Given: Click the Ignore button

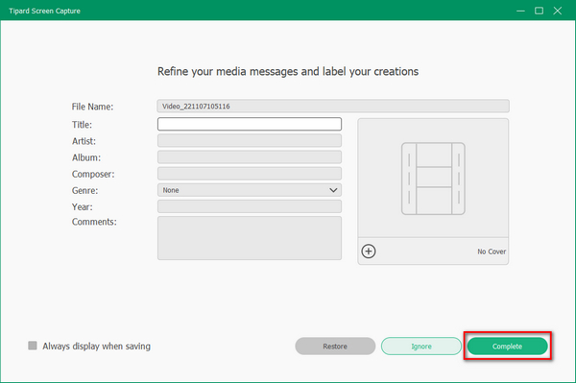Looking at the screenshot, I should click(x=421, y=347).
